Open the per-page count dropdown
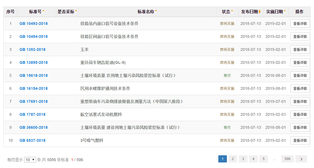314x168 pixels. [30, 160]
